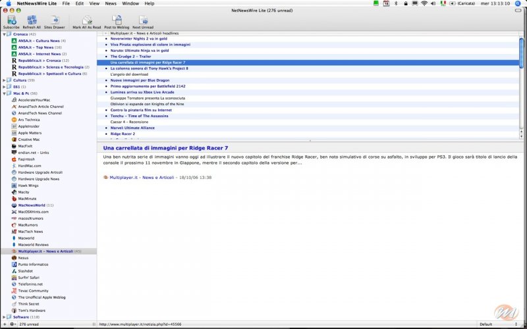Select the Slashdot feed in sidebar
This screenshot has width=527, height=329.
pos(26,271)
